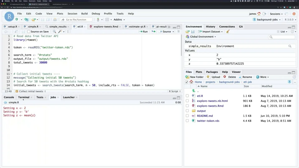Open the Import Dataset dropdown

(210, 32)
